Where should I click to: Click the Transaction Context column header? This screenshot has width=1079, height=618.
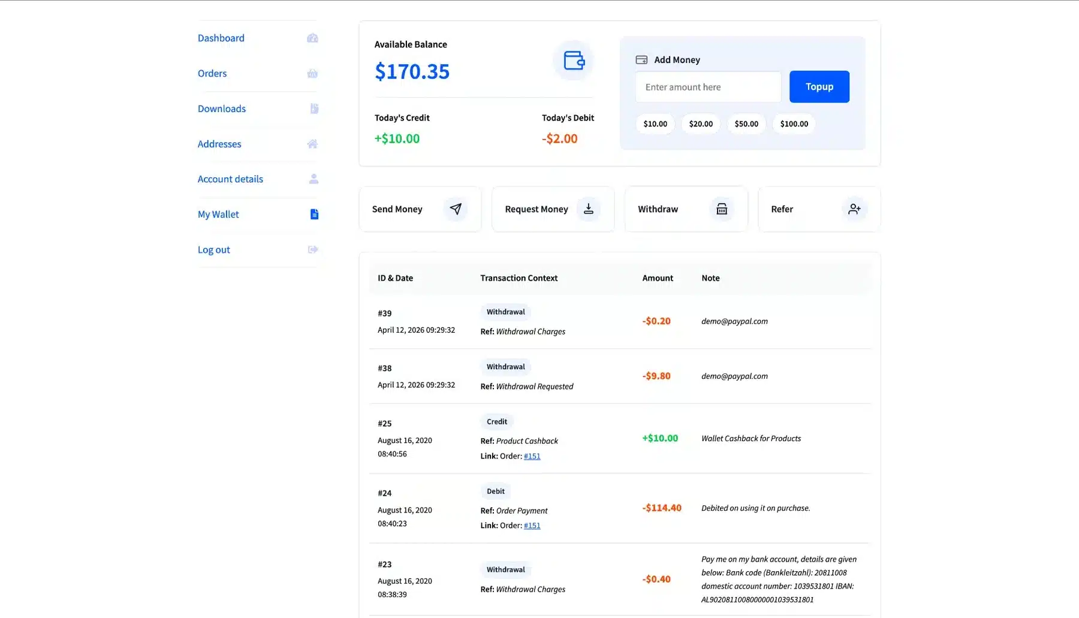[x=519, y=278]
